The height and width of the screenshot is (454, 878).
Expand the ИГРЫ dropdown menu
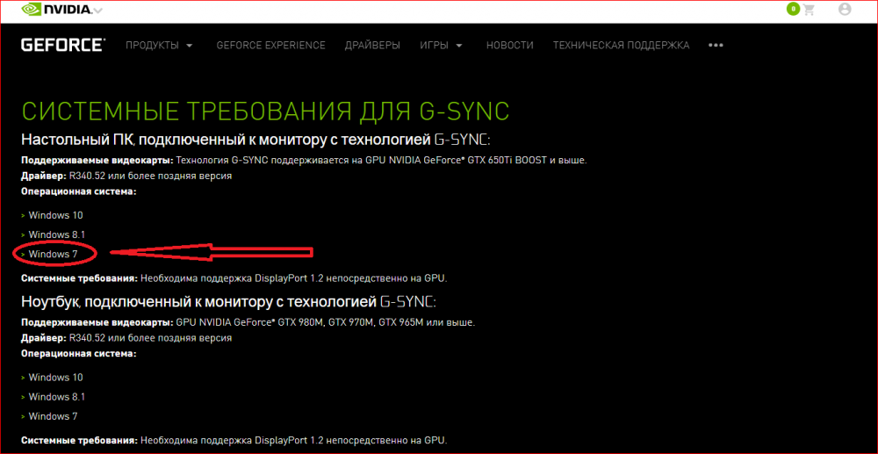click(442, 46)
